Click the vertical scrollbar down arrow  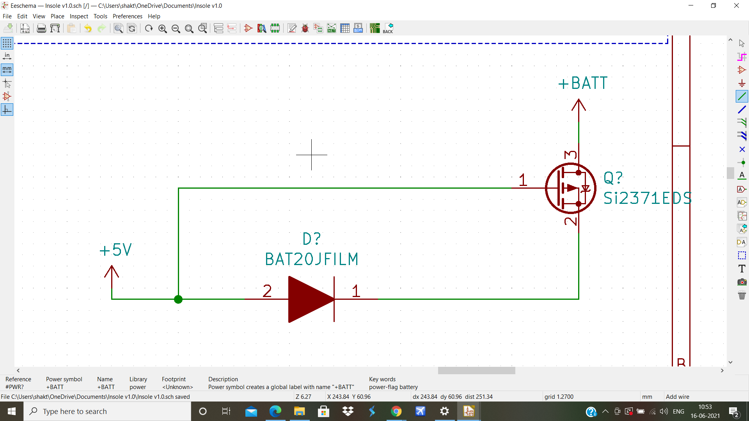pyautogui.click(x=730, y=362)
